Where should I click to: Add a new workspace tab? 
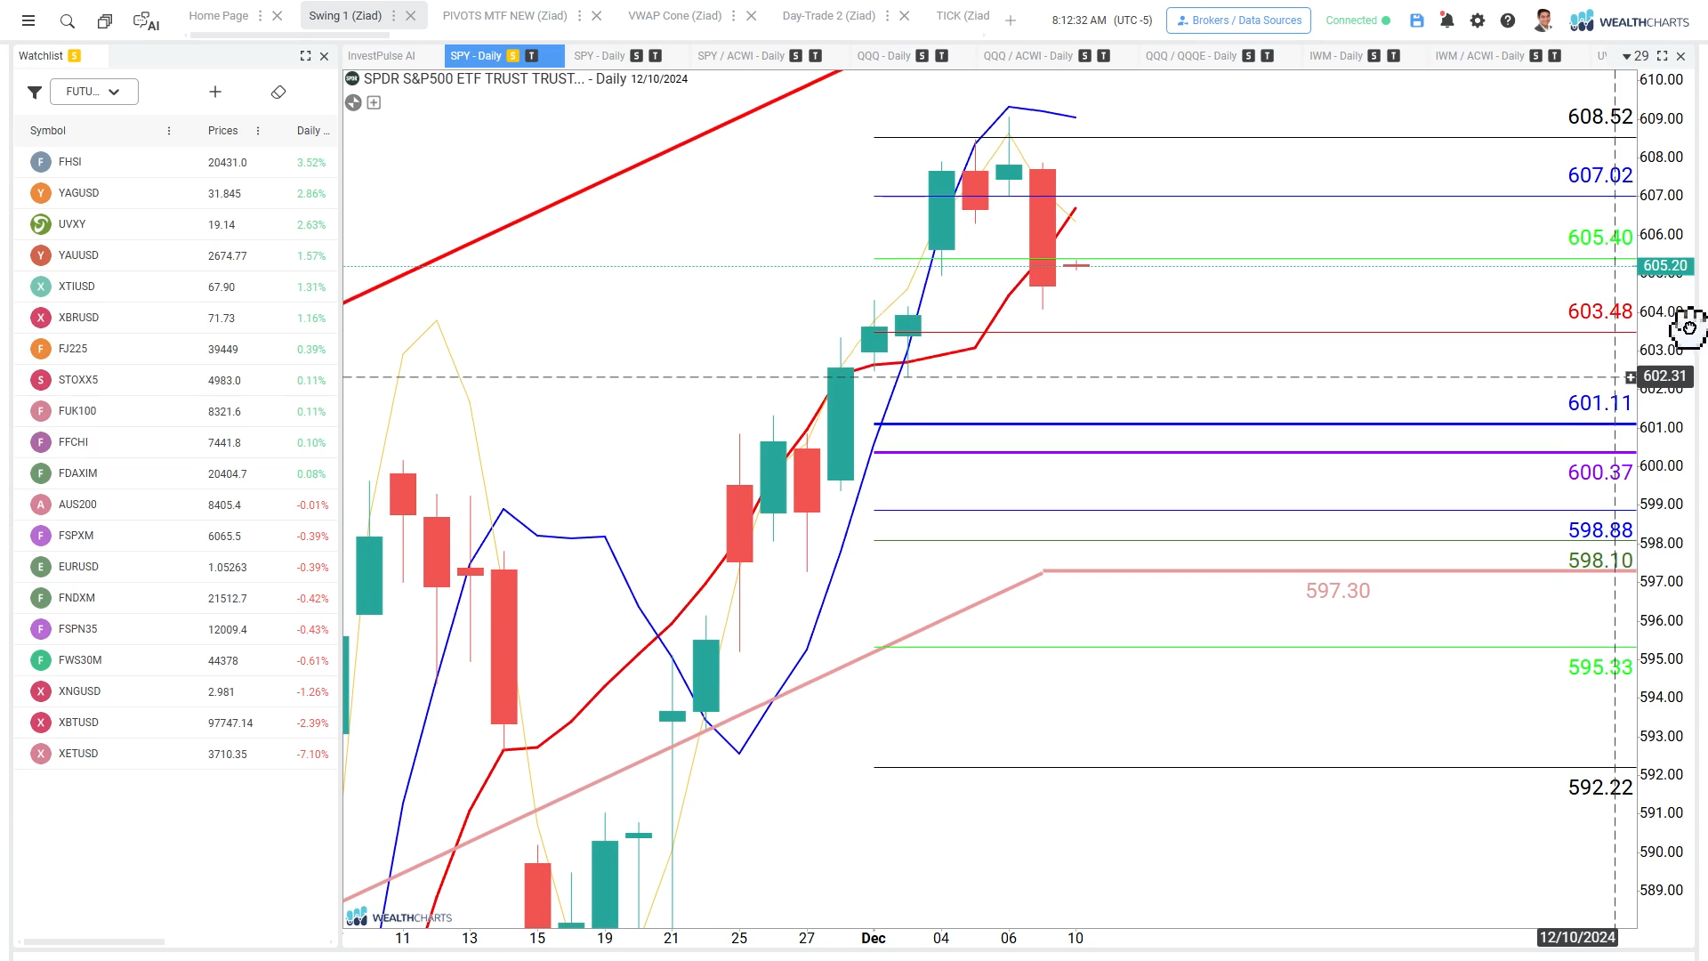point(1011,20)
